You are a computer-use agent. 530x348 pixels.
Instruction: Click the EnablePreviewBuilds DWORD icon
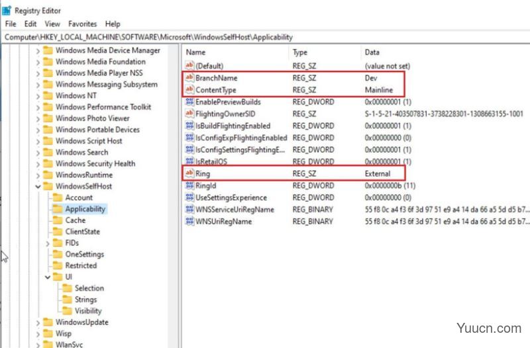click(189, 102)
